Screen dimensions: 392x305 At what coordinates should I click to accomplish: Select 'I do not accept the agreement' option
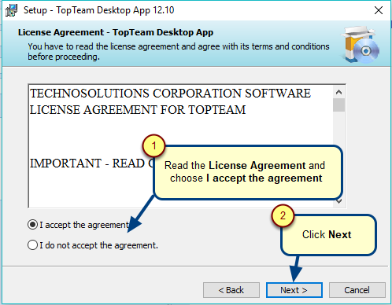[x=32, y=245]
